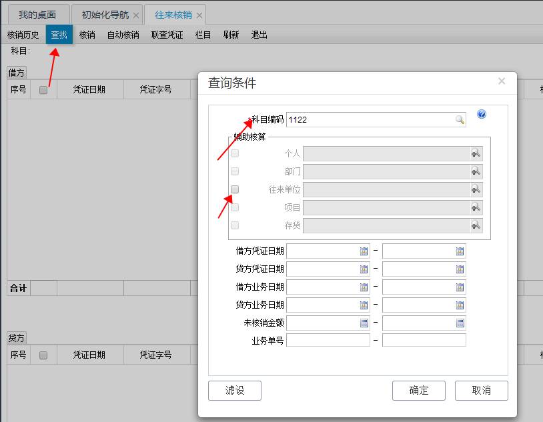Toggle the select-all checkbox in 借方 grid header
543x422 pixels.
[x=43, y=89]
